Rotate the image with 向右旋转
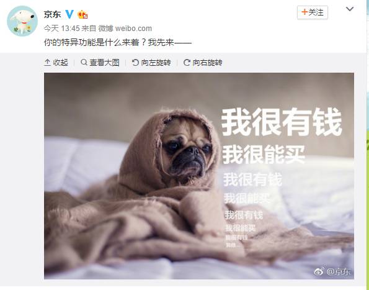369x290 pixels. coord(207,63)
